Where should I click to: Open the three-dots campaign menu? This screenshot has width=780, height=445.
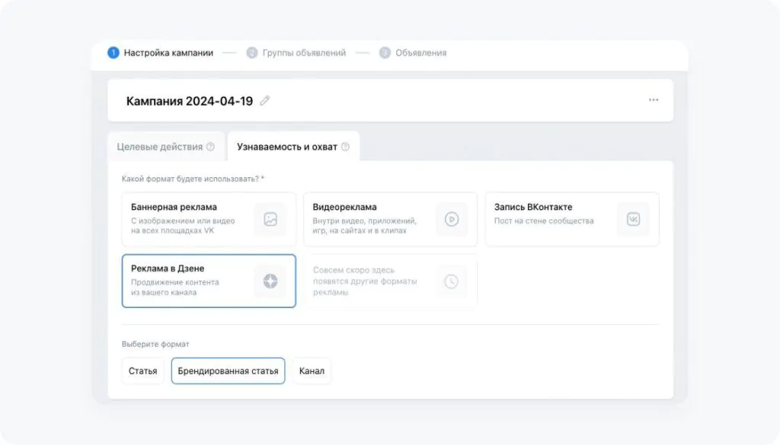pos(653,100)
